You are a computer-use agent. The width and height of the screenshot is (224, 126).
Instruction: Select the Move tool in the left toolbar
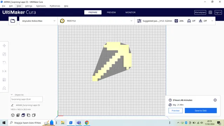(x=4, y=45)
